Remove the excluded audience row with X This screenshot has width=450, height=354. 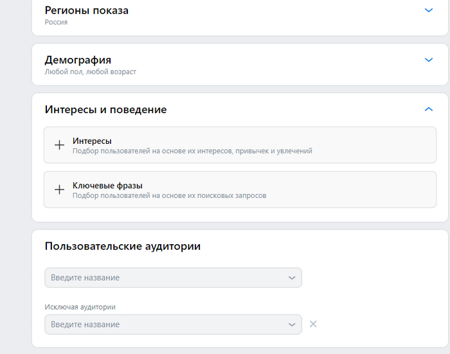pyautogui.click(x=313, y=324)
